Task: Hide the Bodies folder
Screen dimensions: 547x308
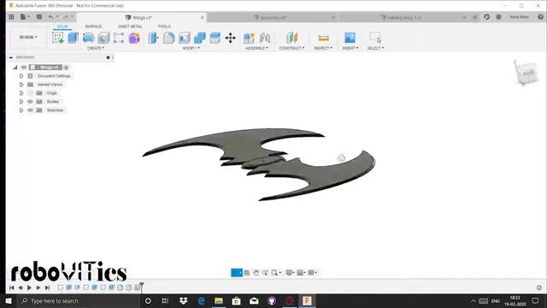Action: tap(31, 102)
